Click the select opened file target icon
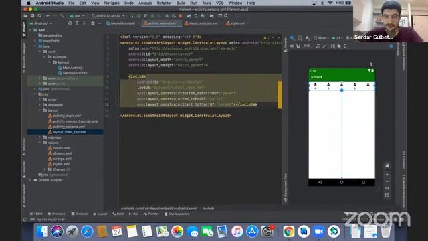Screen dimensions: 428x241 (x=70, y=23)
